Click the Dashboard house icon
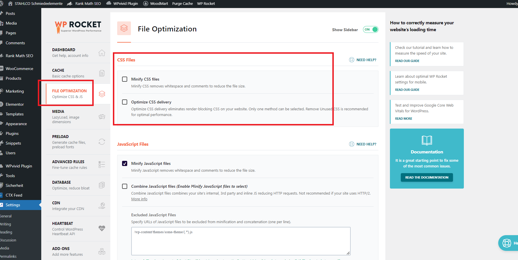Screen dimensions: 518x260 tap(102, 53)
